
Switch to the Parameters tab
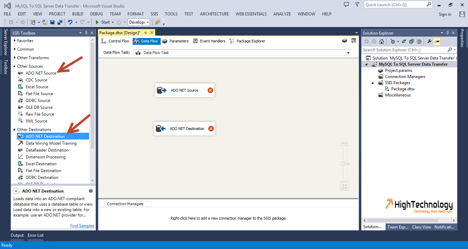(175, 41)
